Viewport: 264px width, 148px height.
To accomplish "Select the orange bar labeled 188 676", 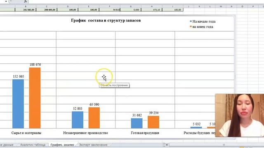I will click(x=35, y=98).
